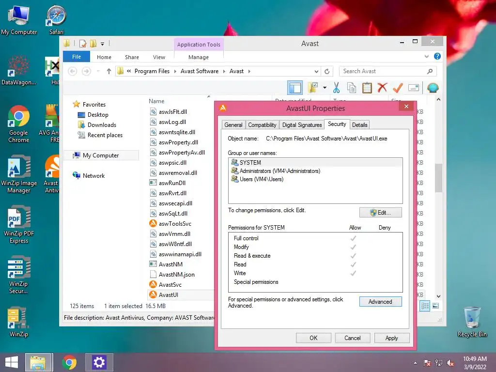Open the settings gear app on taskbar
This screenshot has width=496, height=372.
click(99, 362)
